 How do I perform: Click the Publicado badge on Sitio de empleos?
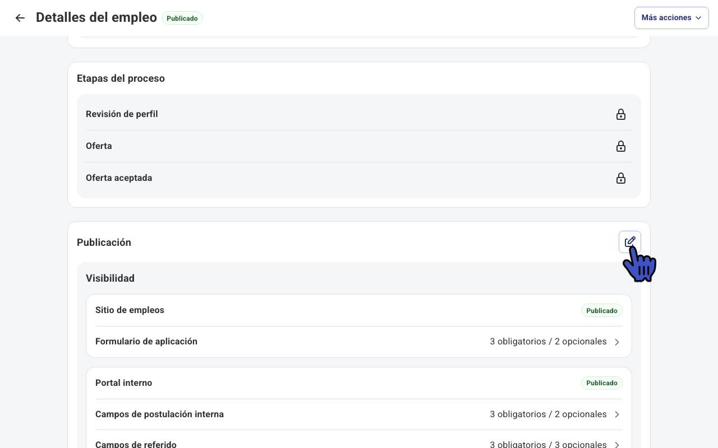pyautogui.click(x=602, y=310)
